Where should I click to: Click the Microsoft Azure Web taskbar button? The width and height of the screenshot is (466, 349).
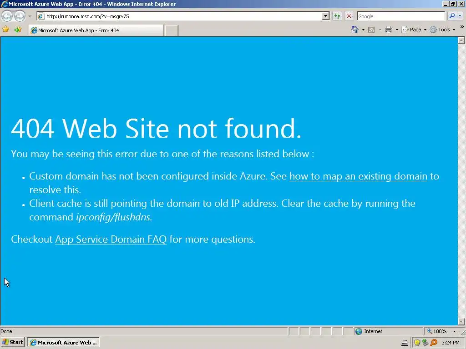tap(63, 343)
